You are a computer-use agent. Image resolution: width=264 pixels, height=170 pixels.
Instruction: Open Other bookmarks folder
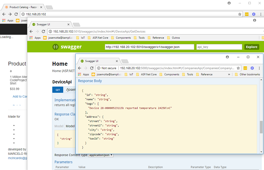(247, 74)
